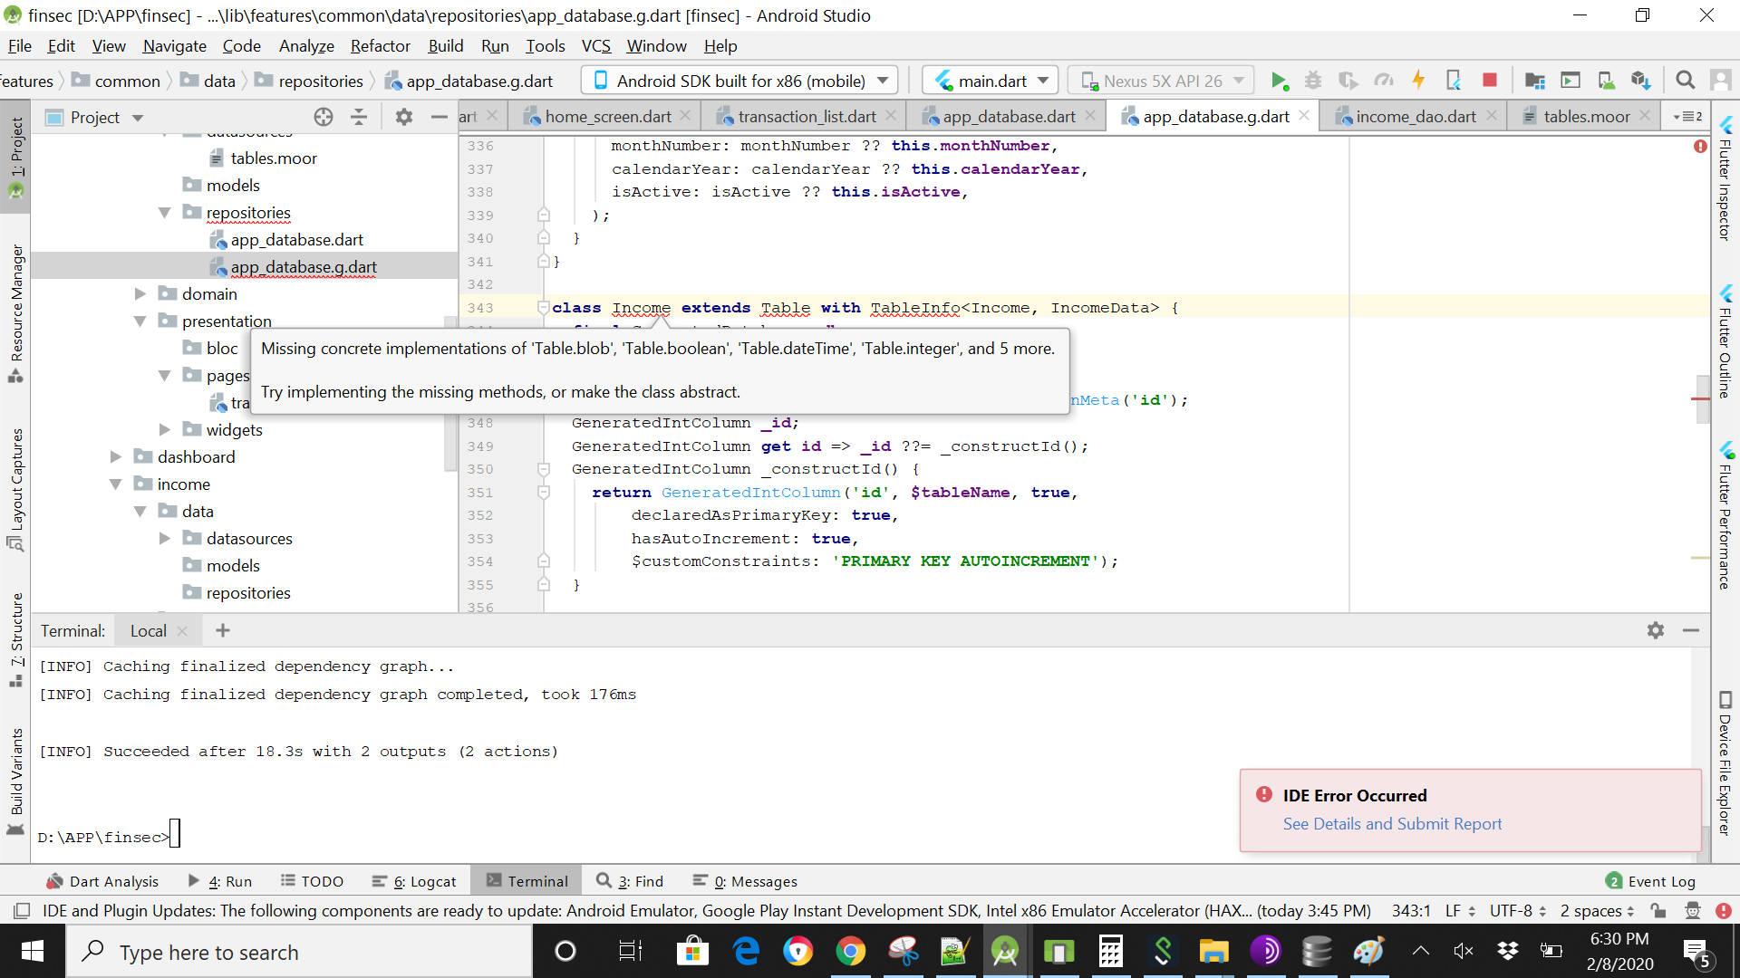The width and height of the screenshot is (1740, 978).
Task: Open the Flutter Inspector panel
Action: [x=1726, y=190]
